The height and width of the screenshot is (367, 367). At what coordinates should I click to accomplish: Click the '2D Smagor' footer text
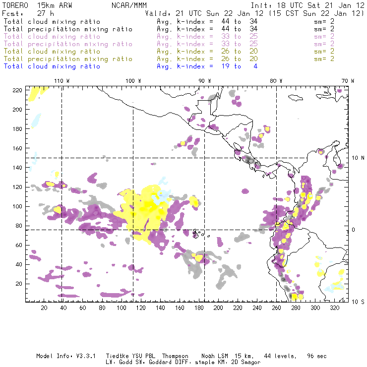(x=246, y=362)
